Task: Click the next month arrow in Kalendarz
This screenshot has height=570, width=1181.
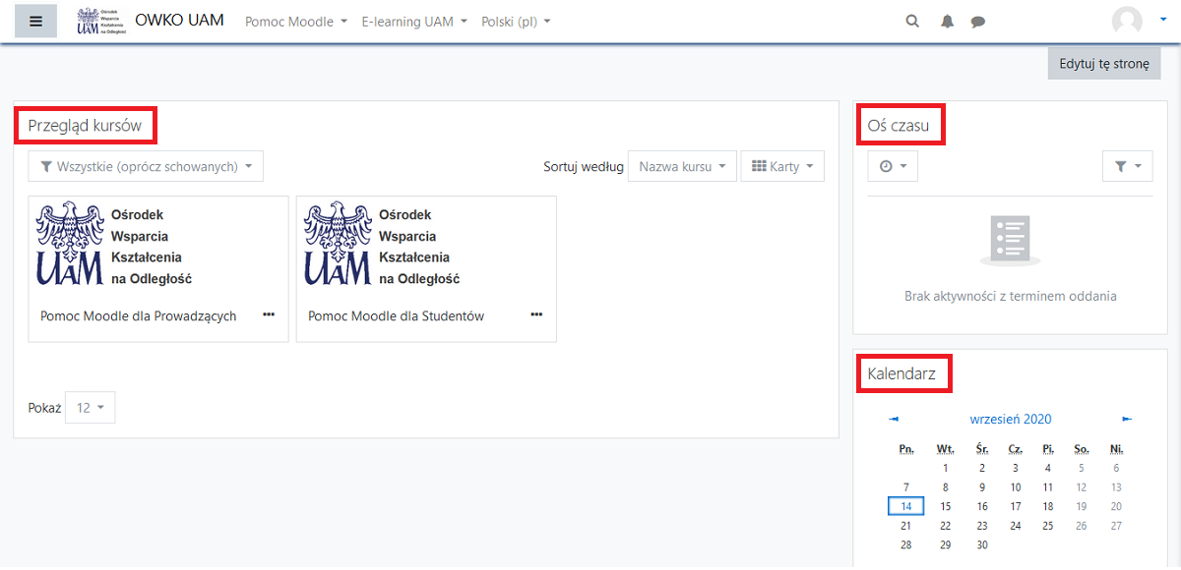Action: [x=1125, y=419]
